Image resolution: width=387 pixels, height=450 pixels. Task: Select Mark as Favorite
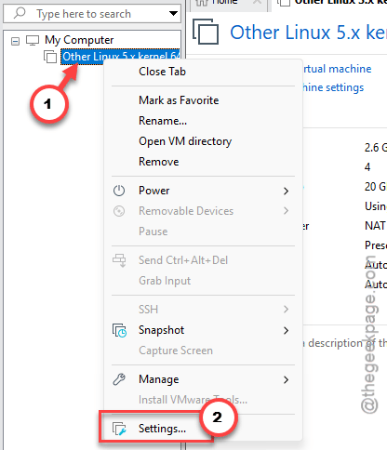point(179,100)
